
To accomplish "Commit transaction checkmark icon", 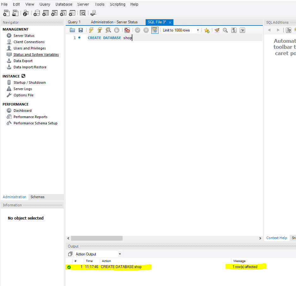I will coord(138,30).
